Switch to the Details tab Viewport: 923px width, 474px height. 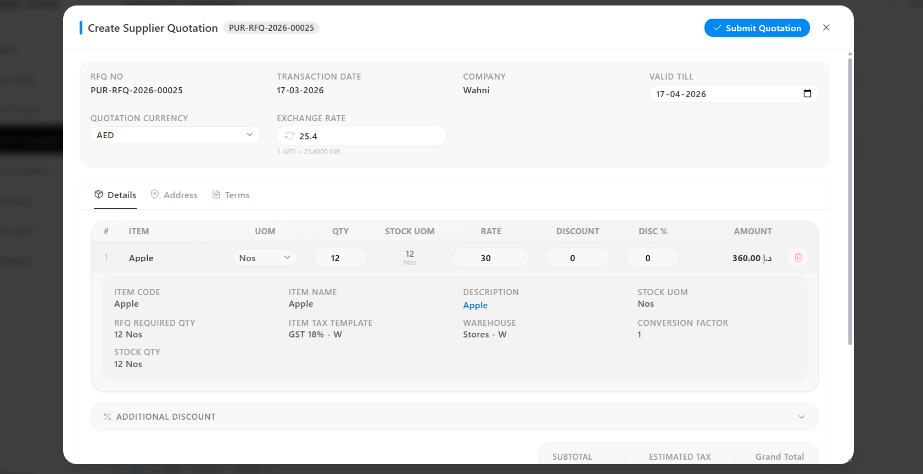[x=115, y=195]
